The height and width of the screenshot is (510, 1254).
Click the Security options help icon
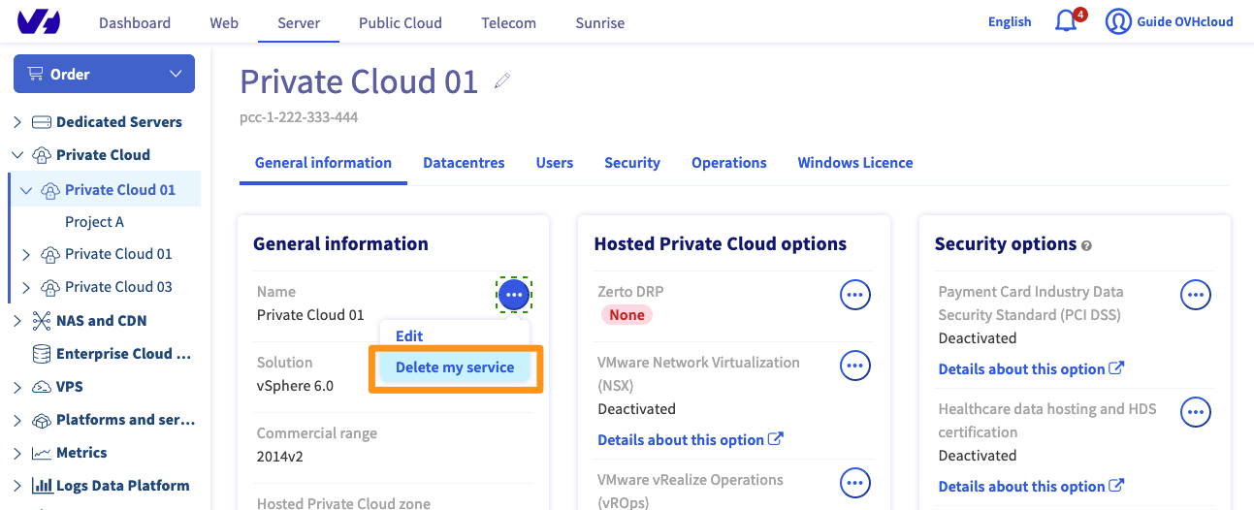1086,246
